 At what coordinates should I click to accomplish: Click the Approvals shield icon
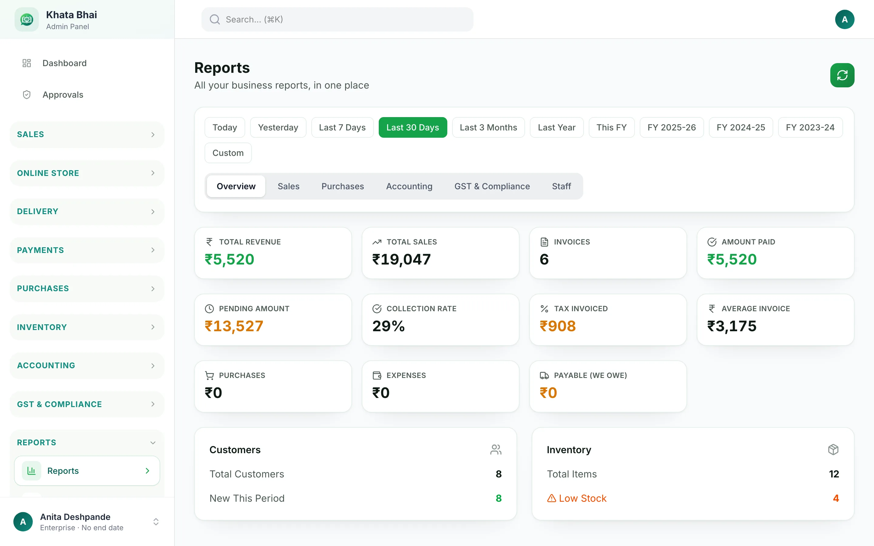27,95
